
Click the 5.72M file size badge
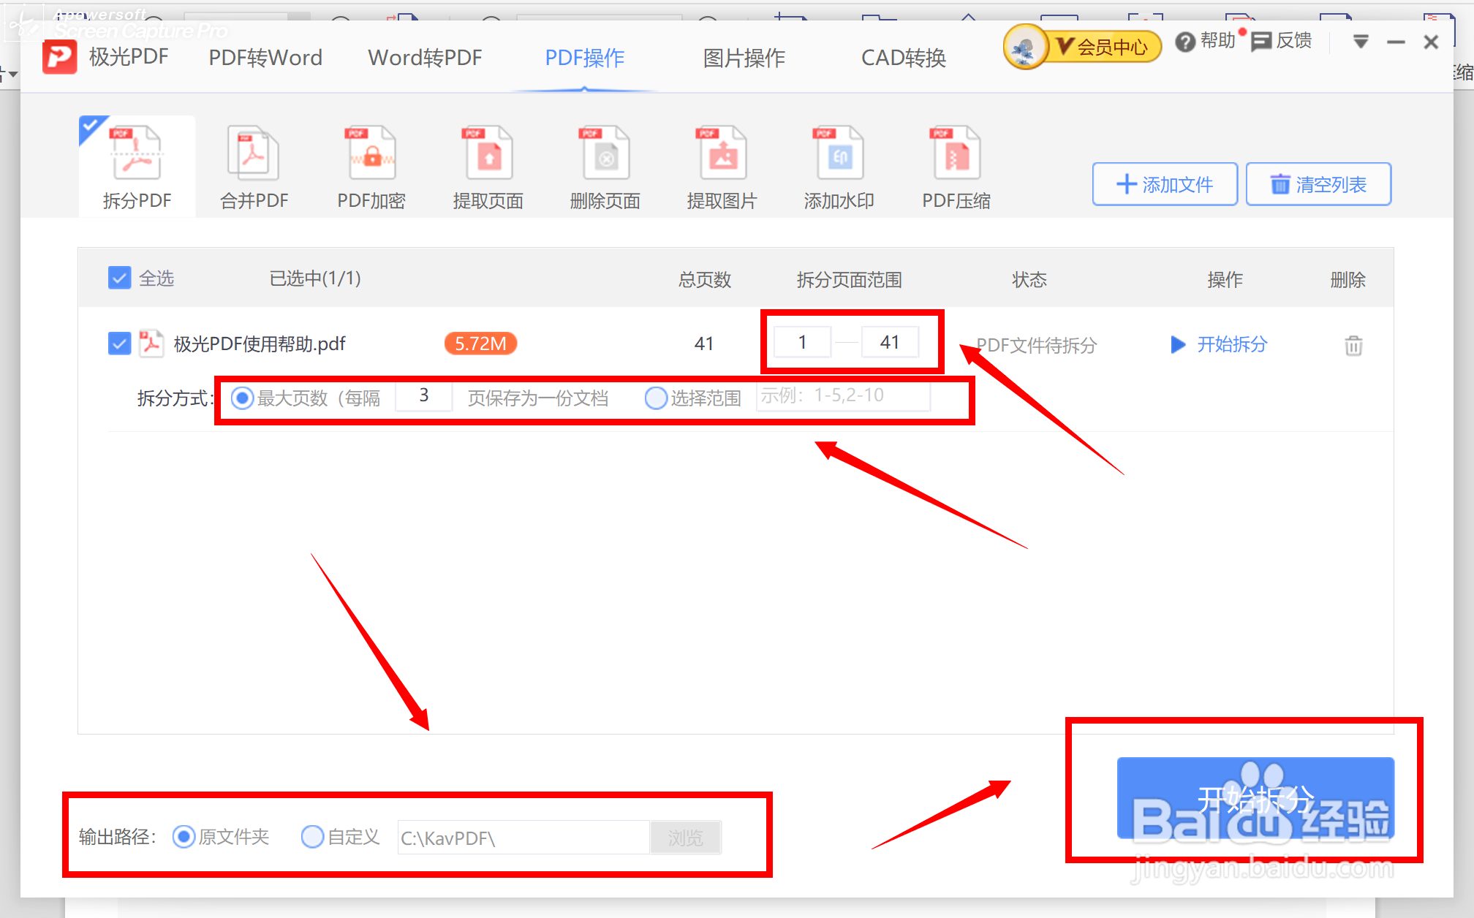point(480,344)
